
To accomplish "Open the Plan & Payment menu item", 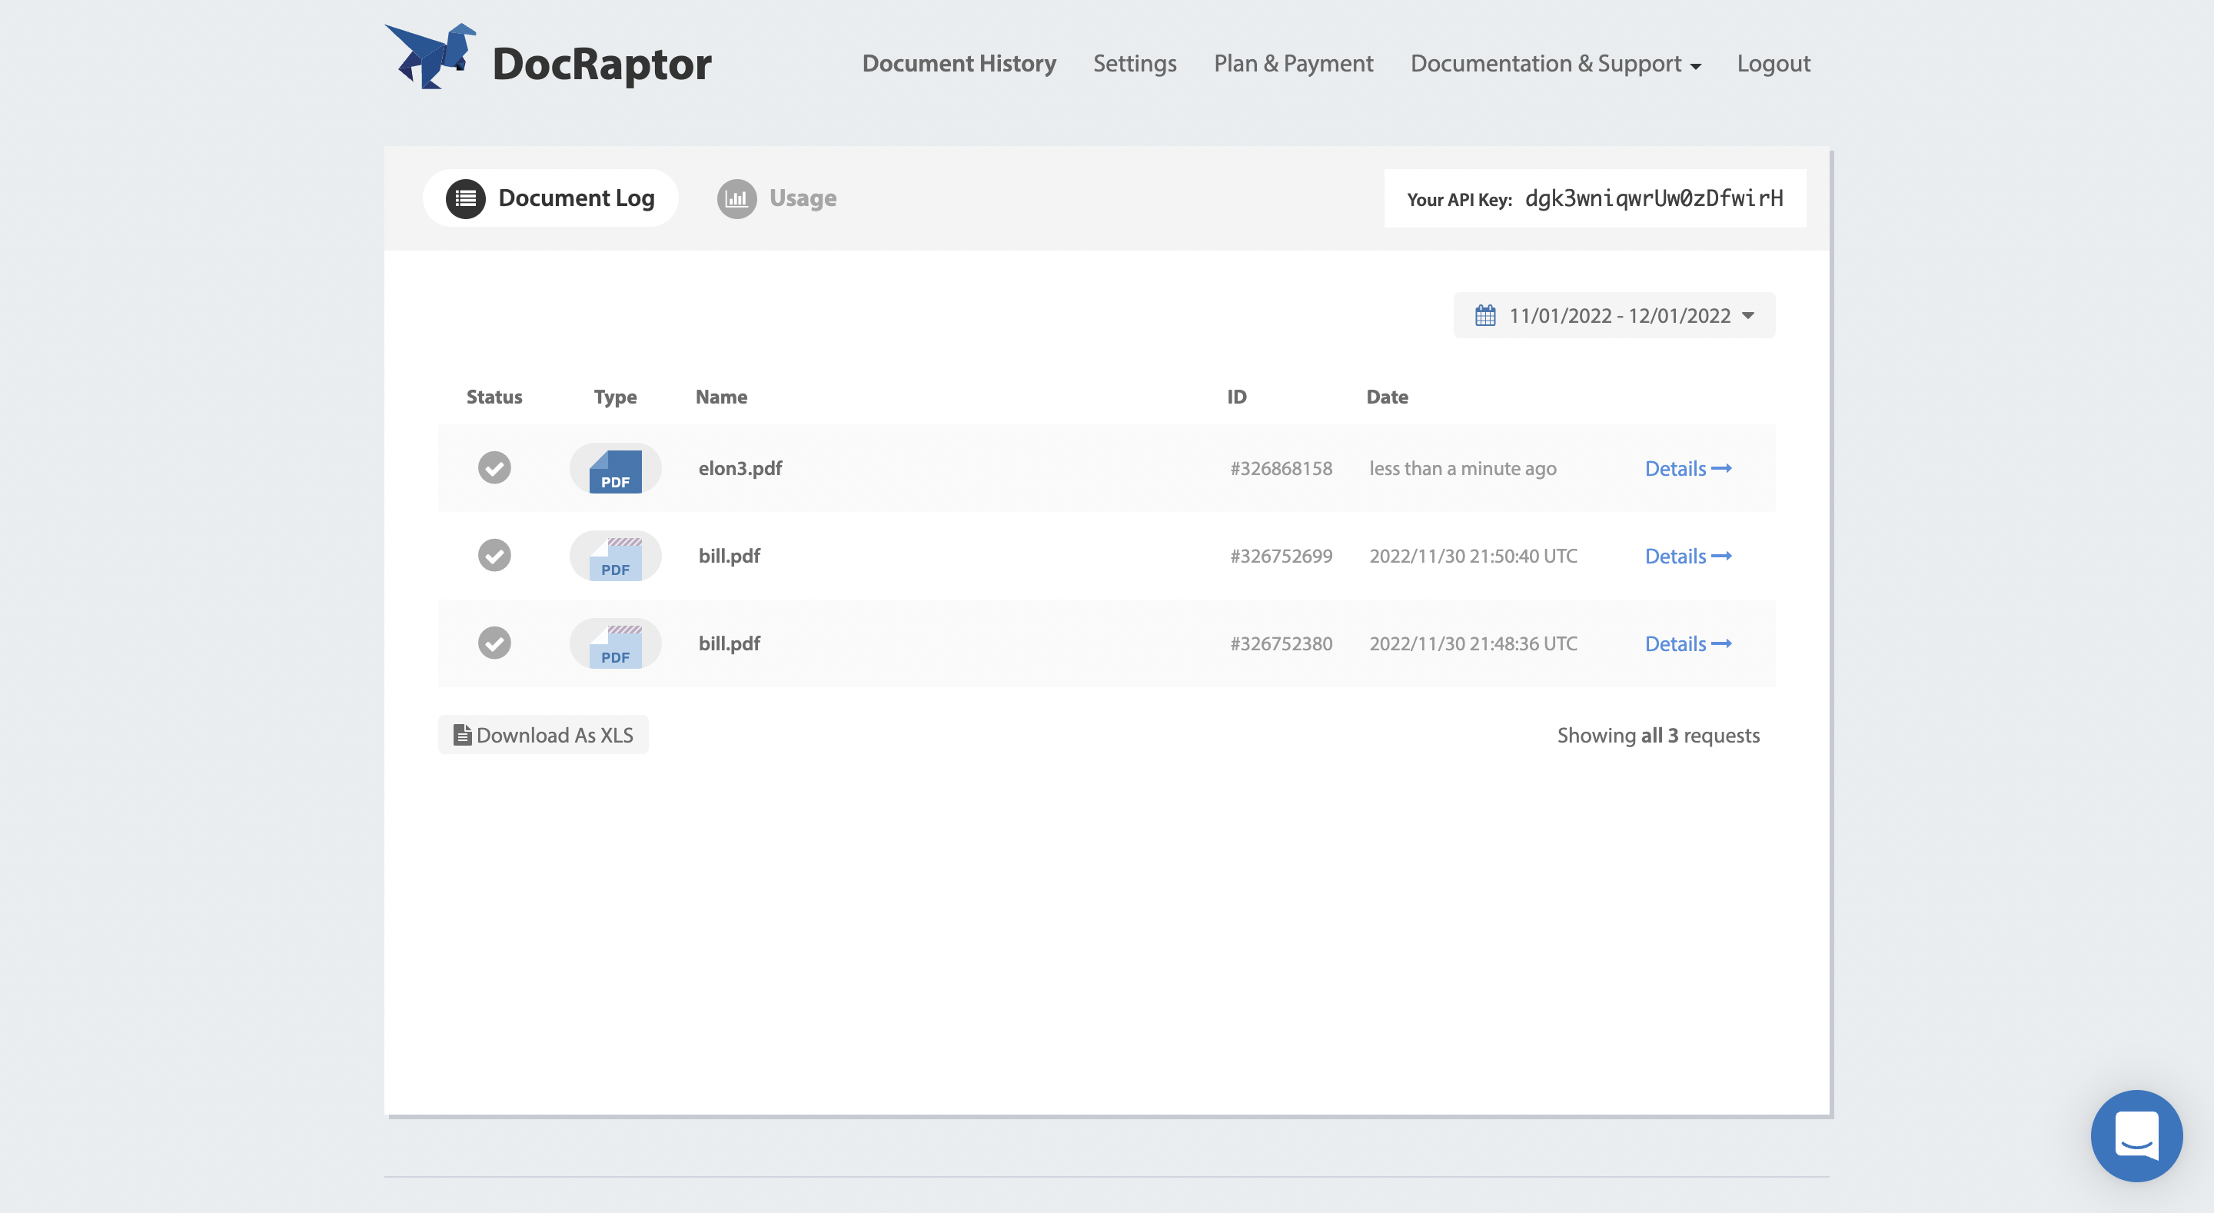I will coord(1292,63).
